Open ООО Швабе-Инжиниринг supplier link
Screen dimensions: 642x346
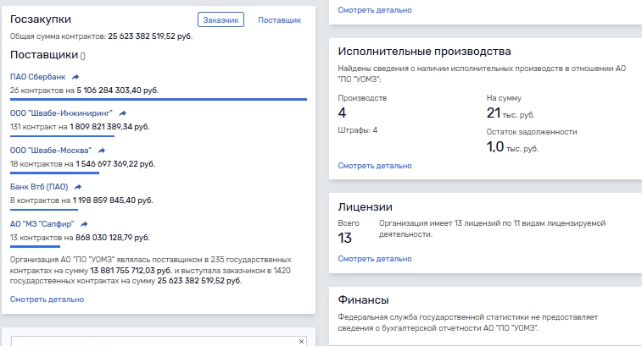coord(61,113)
